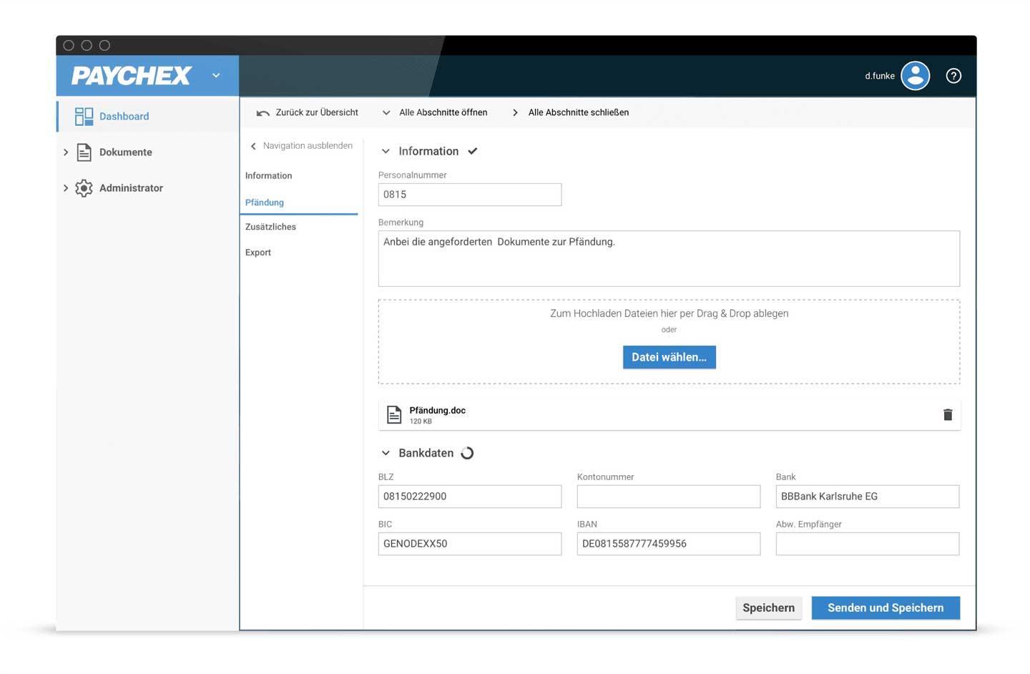Click the Bankdaten section heading

click(426, 453)
